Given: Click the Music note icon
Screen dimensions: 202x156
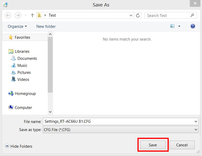Looking at the screenshot, I should click(14, 65).
